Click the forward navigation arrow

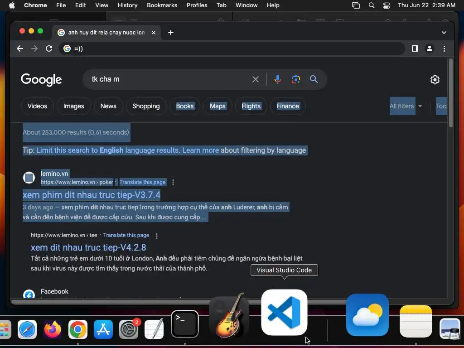(34, 48)
